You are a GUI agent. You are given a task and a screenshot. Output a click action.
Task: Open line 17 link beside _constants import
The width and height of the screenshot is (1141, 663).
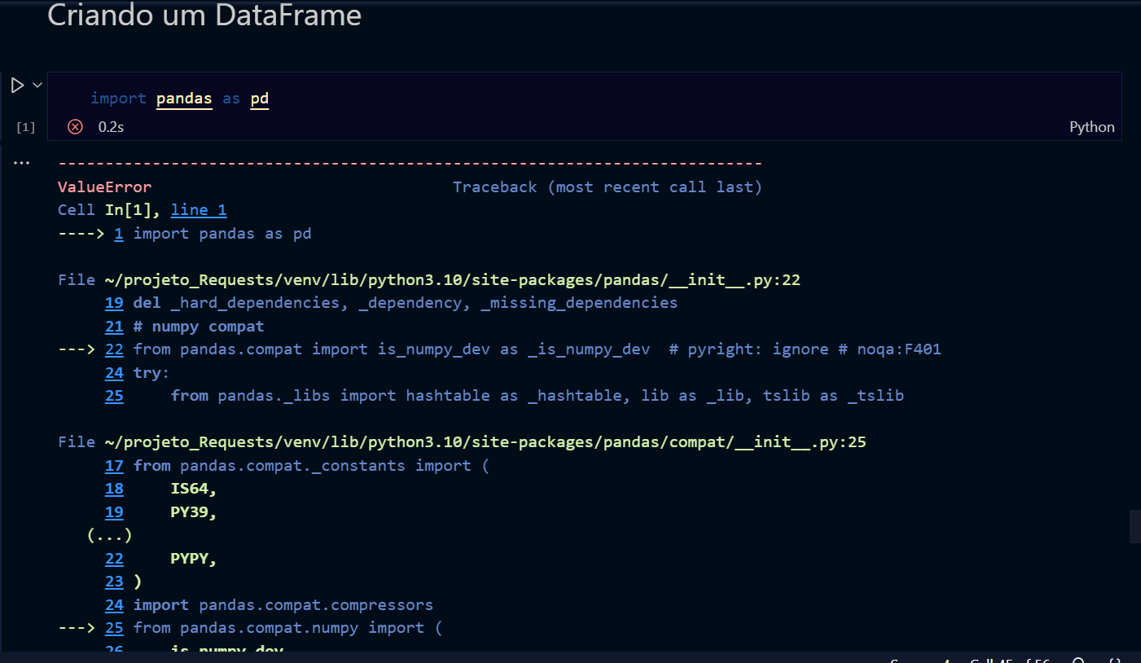tap(114, 466)
